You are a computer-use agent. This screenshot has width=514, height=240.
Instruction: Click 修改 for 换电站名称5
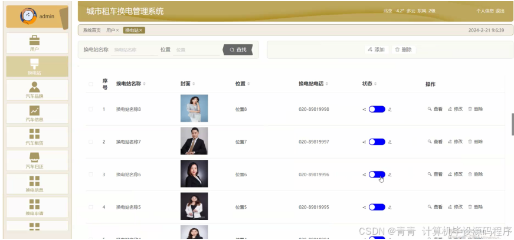[456, 207]
